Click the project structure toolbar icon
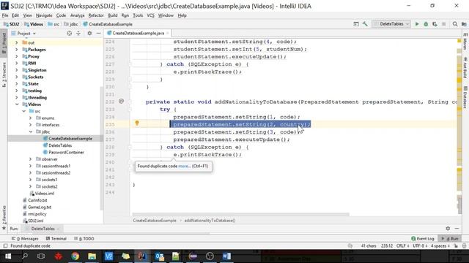Image resolution: width=469 pixels, height=263 pixels. point(464,24)
